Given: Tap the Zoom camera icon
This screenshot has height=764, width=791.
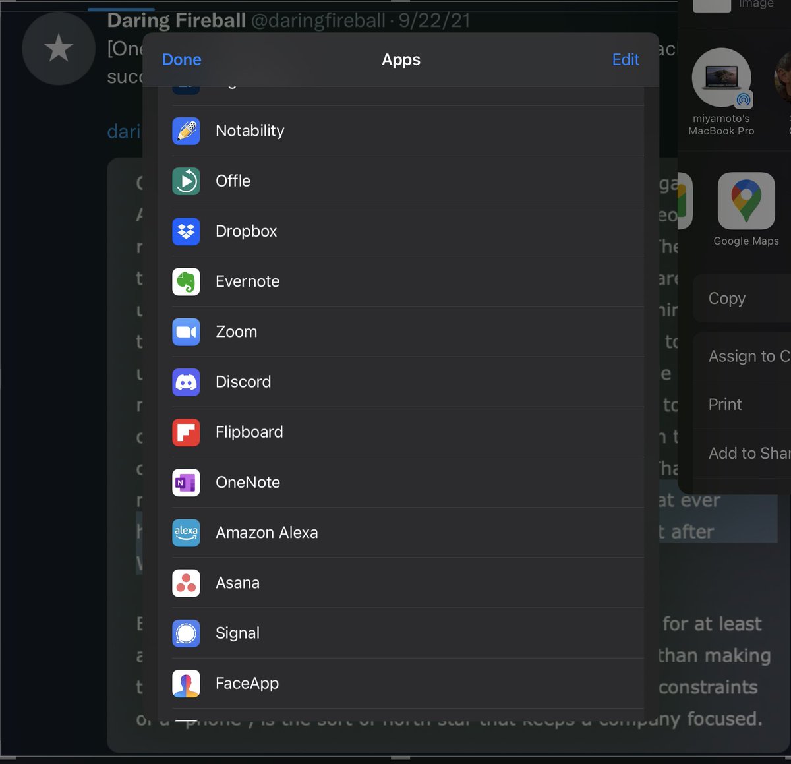Looking at the screenshot, I should tap(186, 332).
